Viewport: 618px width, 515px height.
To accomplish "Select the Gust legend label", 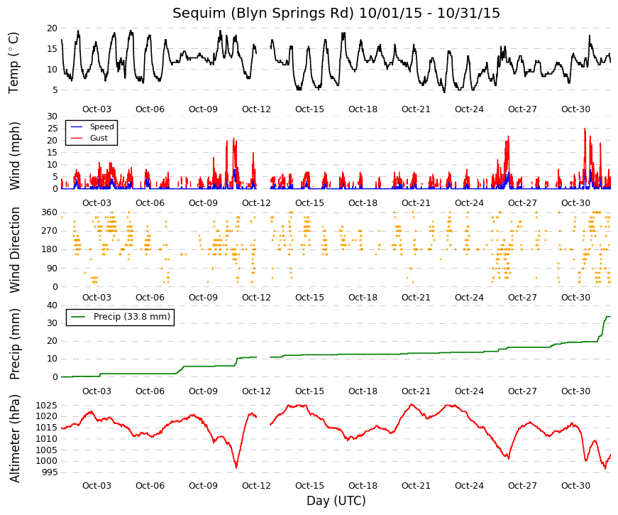I will click(x=99, y=138).
